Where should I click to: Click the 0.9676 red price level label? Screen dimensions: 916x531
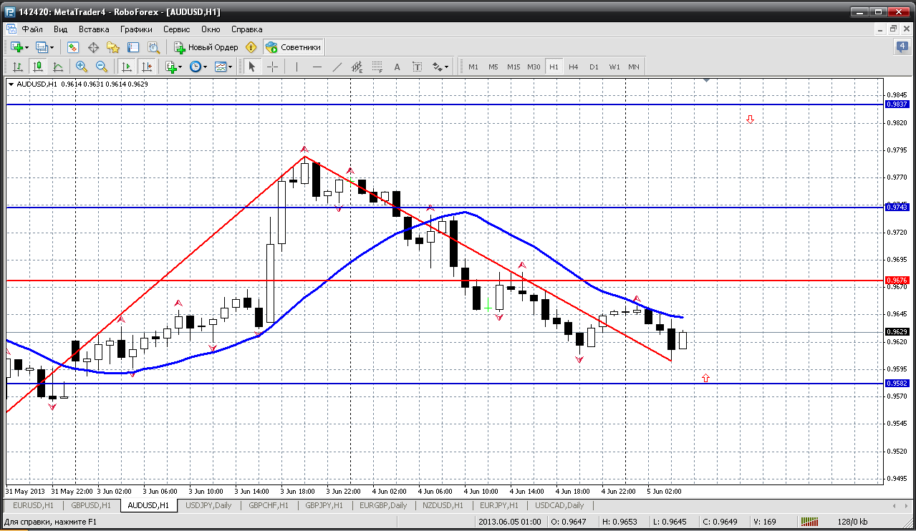click(897, 280)
